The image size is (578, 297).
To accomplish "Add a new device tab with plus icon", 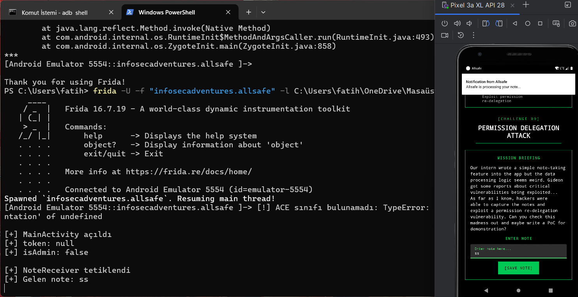I will pos(526,5).
